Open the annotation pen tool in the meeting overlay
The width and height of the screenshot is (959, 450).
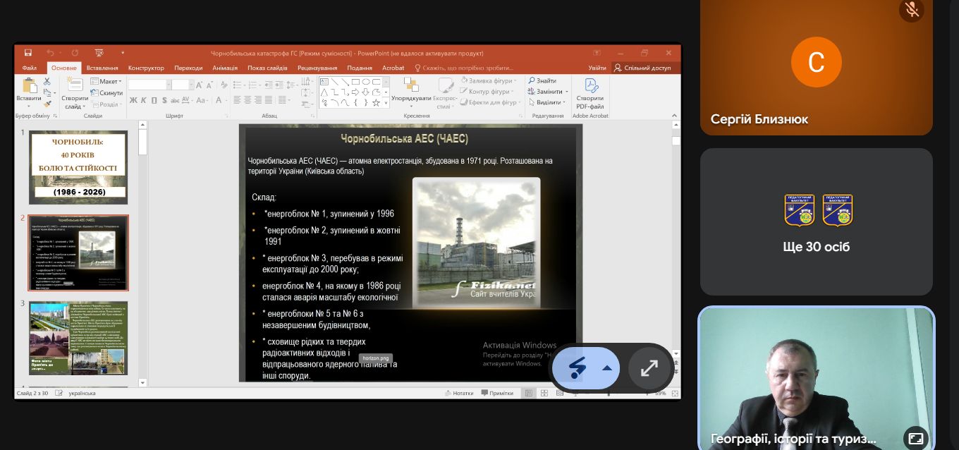pos(578,367)
